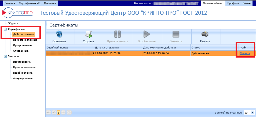Select Отозванные certificates in sidebar
This screenshot has width=256, height=117.
coord(21,51)
